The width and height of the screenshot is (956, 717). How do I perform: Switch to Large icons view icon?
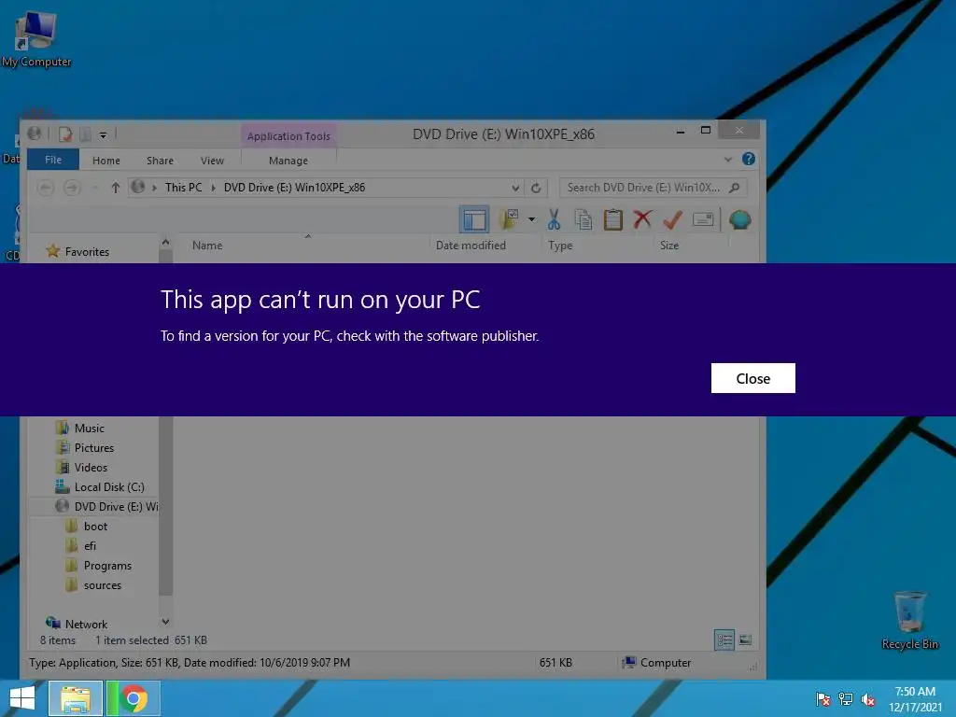[745, 640]
